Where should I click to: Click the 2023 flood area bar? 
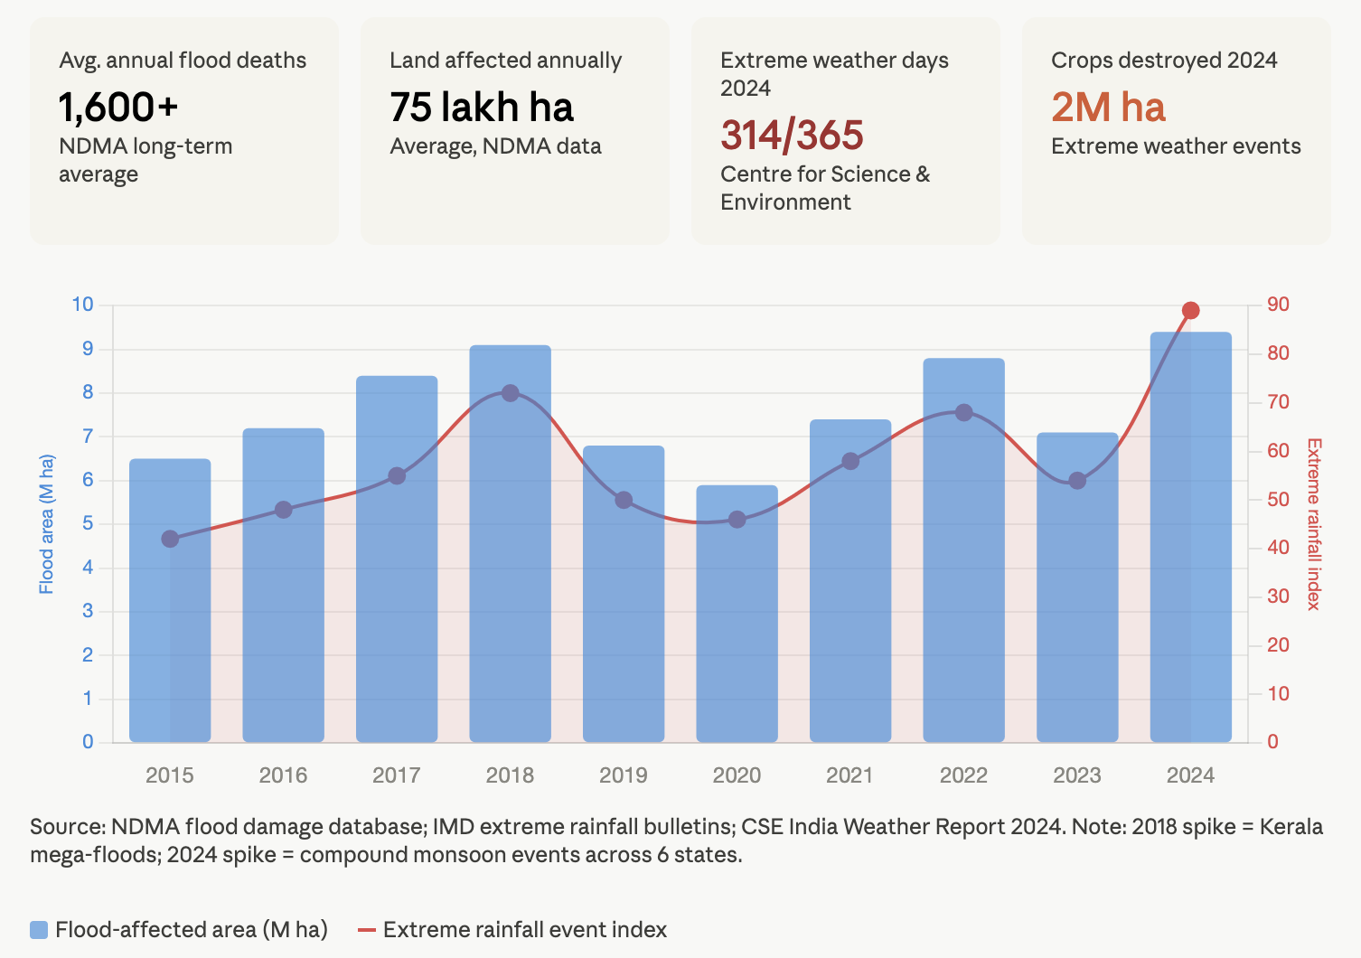(1077, 624)
